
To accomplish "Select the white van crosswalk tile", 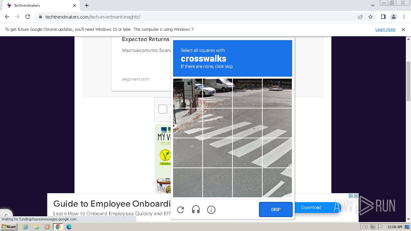I will pos(217,93).
